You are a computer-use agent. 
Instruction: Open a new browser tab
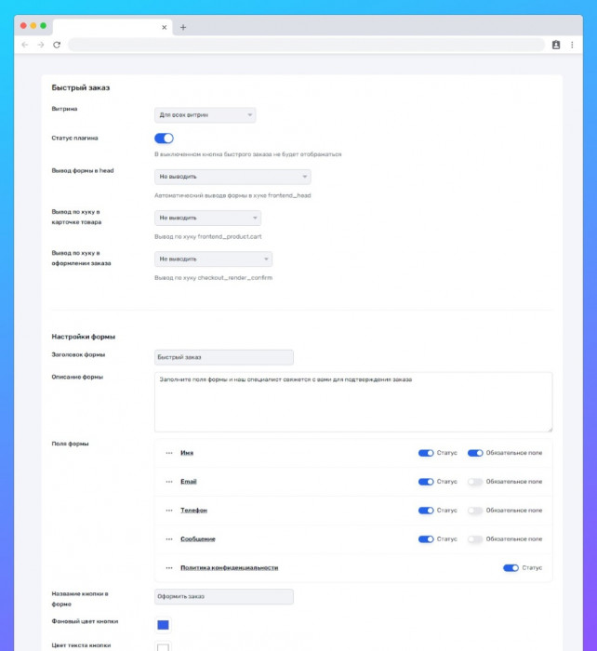pos(183,27)
